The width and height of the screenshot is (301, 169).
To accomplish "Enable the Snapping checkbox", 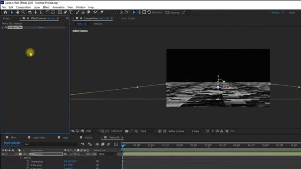I will coord(167,13).
